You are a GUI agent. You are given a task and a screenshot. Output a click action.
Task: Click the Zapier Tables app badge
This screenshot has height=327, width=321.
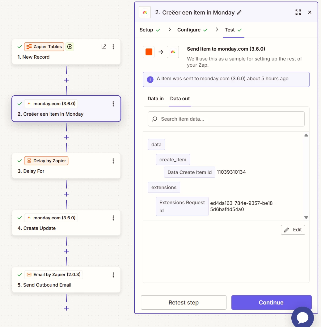click(x=44, y=47)
